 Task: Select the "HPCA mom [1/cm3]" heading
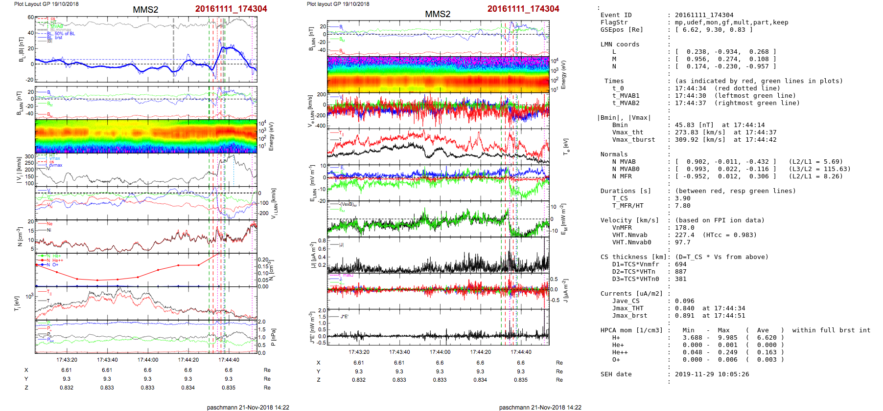631,330
